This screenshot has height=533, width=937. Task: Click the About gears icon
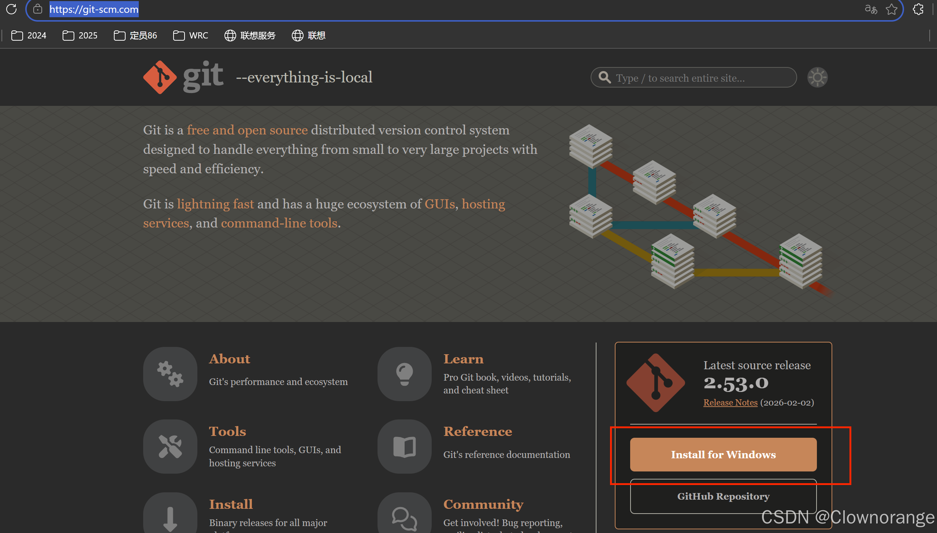click(170, 374)
